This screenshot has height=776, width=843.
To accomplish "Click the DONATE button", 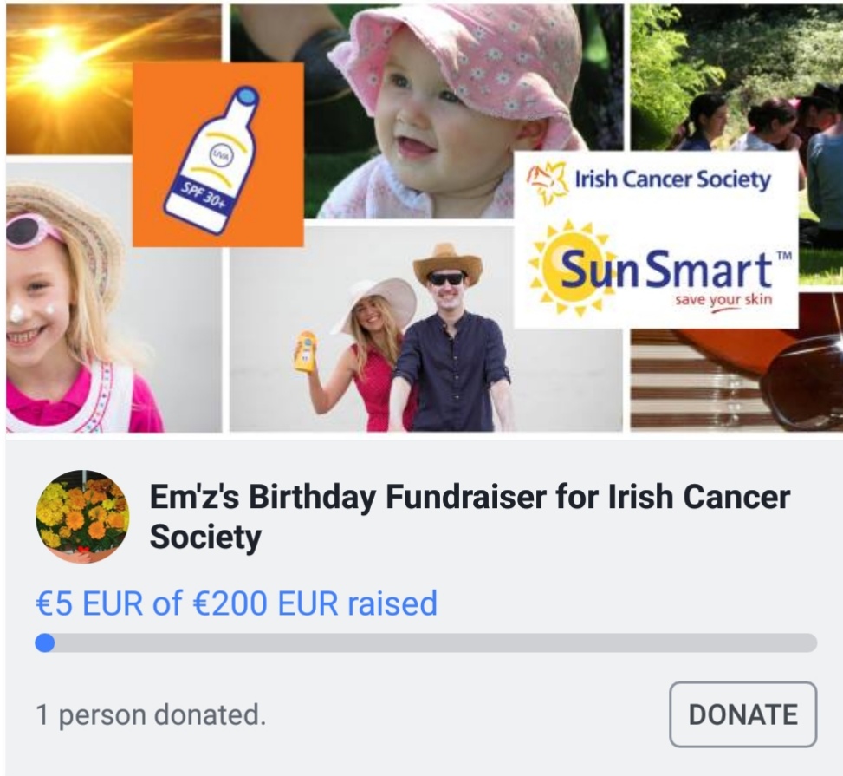I will [743, 714].
